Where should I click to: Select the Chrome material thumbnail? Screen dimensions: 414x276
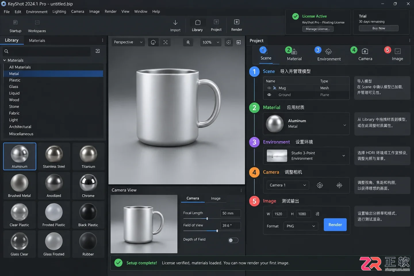tap(88, 186)
